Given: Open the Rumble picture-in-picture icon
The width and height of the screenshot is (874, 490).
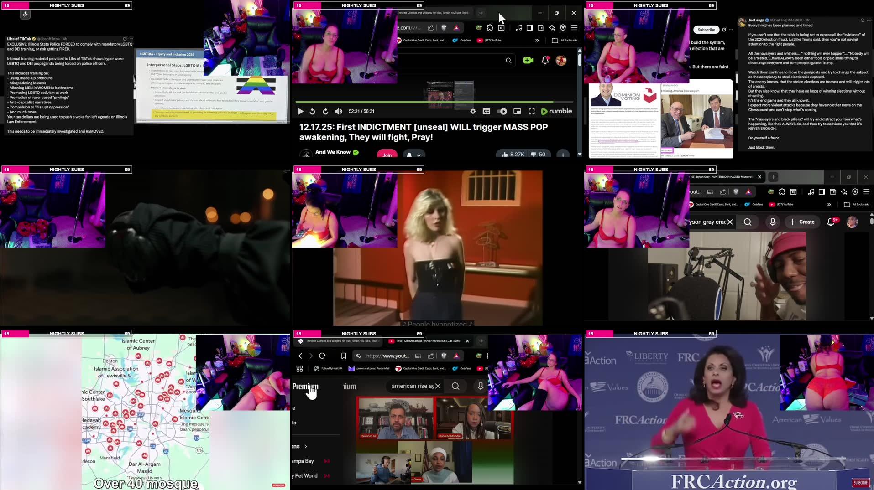Looking at the screenshot, I should 517,111.
